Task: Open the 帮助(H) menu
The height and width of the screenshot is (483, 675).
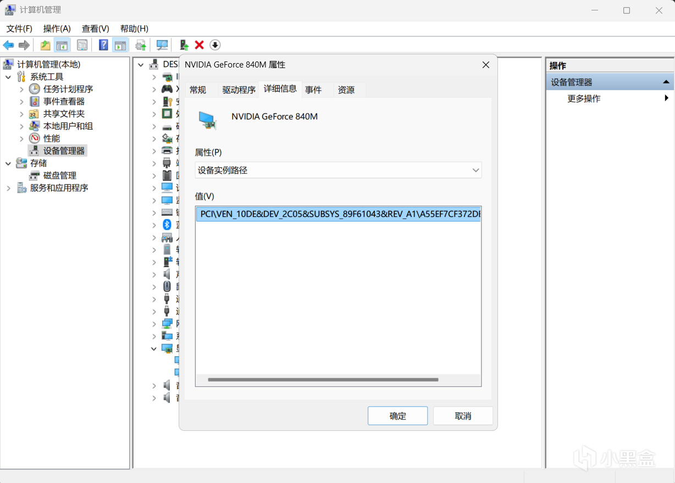Action: (134, 29)
